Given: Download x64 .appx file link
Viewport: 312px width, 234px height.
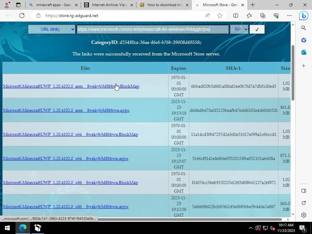Looking at the screenshot, I should click(66, 158).
